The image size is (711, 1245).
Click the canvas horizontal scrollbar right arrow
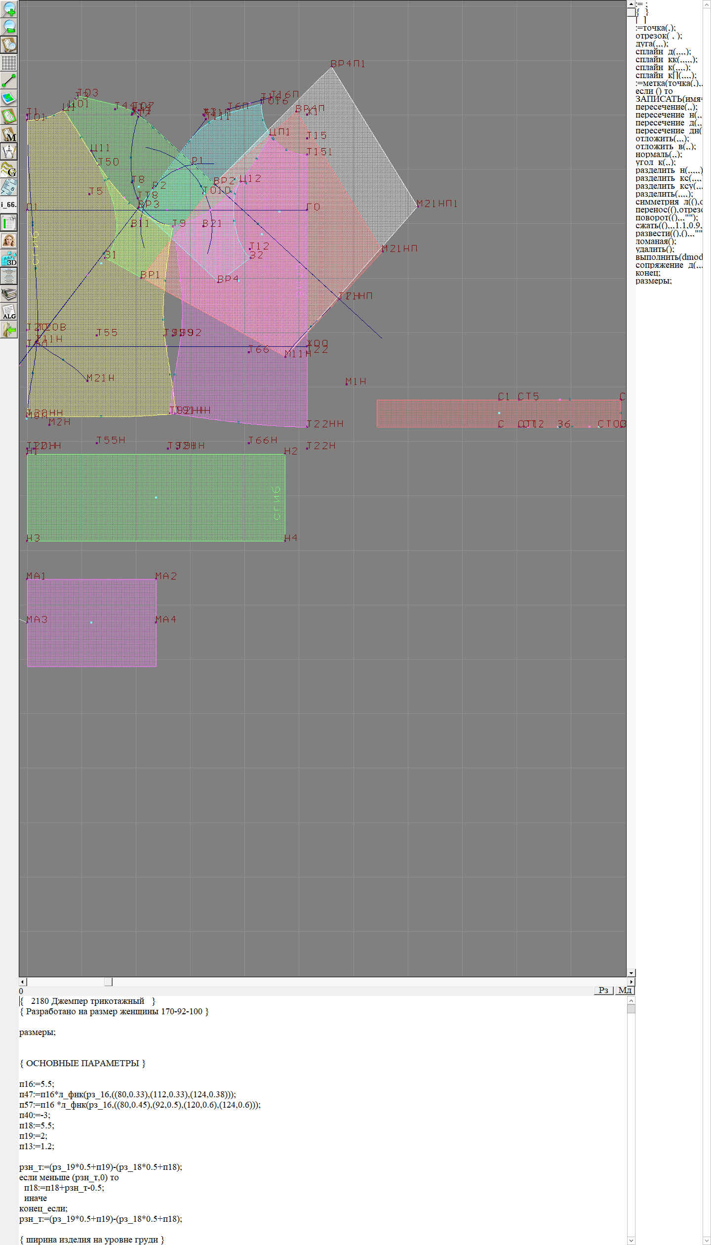pos(631,982)
